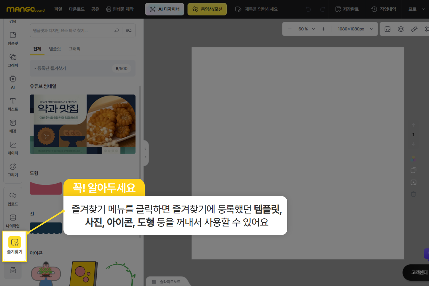Select the 그래픽 sidebar icon
Screen dimensions: 429x286
point(13,60)
